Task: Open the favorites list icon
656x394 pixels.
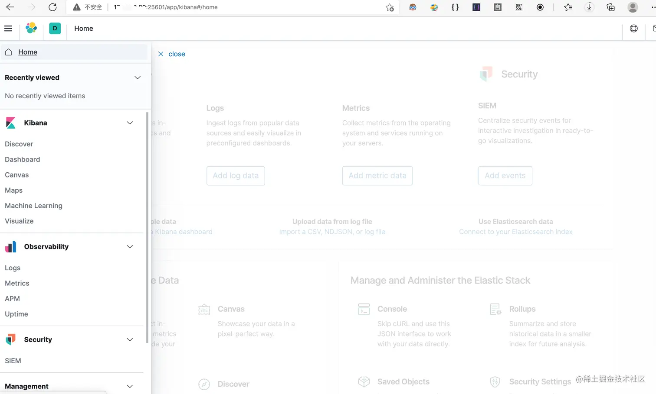Action: coord(568,7)
